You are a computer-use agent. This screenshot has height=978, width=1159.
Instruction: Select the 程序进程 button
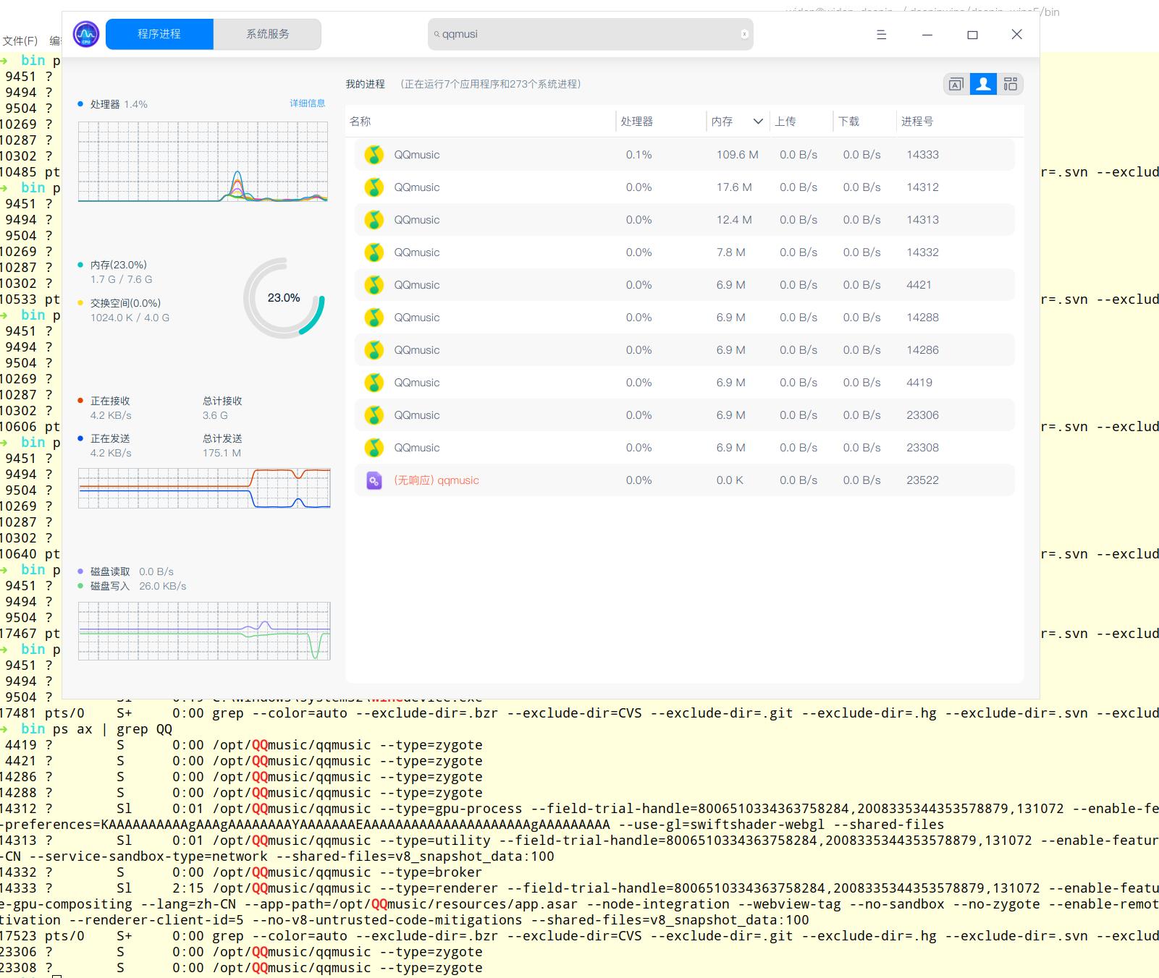click(x=159, y=34)
